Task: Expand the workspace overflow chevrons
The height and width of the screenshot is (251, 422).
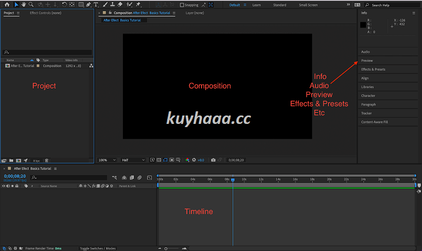Action: pyautogui.click(x=348, y=5)
